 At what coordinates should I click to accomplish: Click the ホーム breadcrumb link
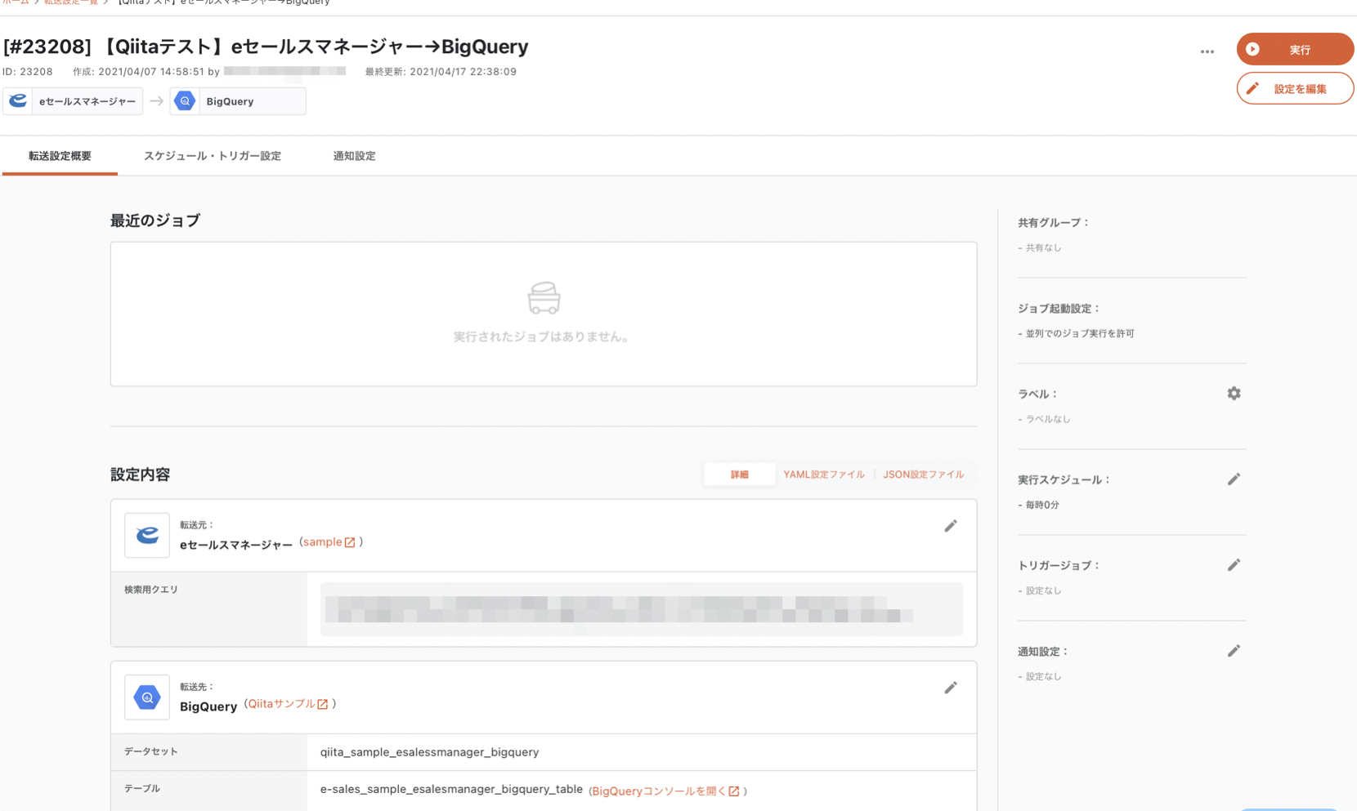tap(16, 2)
